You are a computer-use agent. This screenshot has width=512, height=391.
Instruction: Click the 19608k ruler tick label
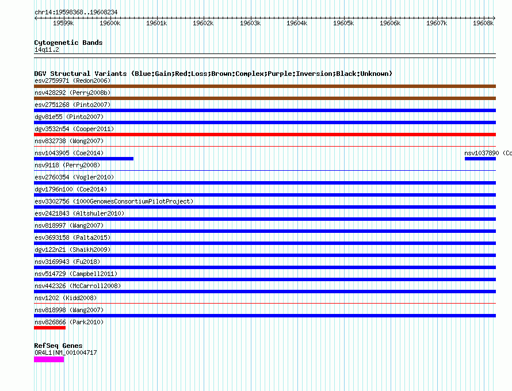(484, 23)
